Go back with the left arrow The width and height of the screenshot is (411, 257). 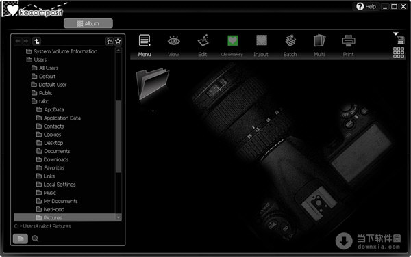click(18, 41)
